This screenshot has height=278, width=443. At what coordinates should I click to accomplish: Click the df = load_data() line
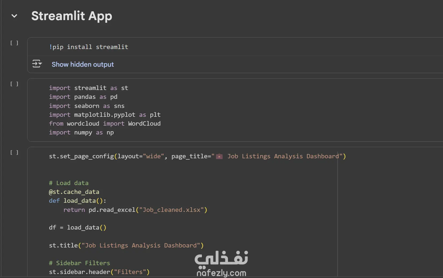78,227
